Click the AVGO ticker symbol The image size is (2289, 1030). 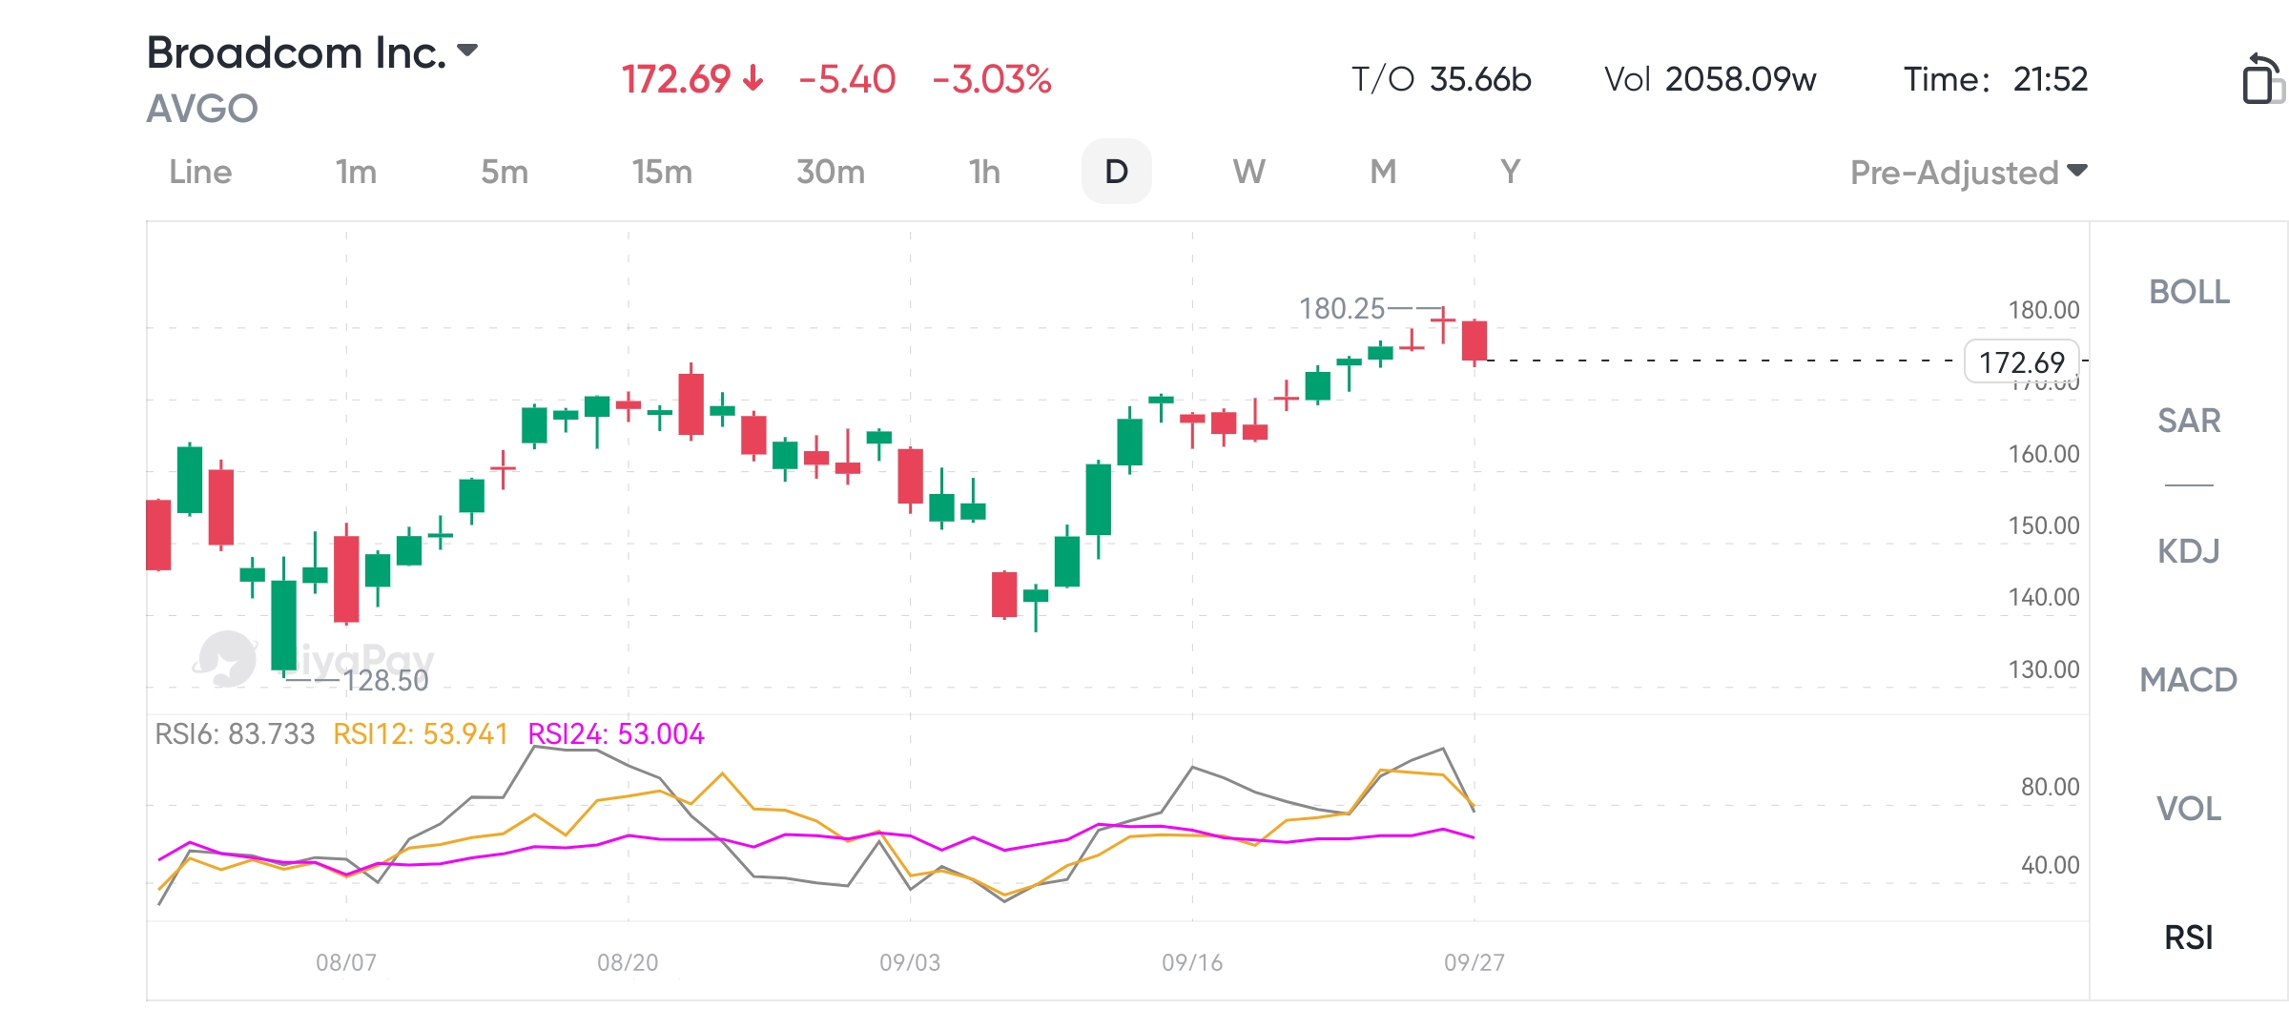(202, 109)
